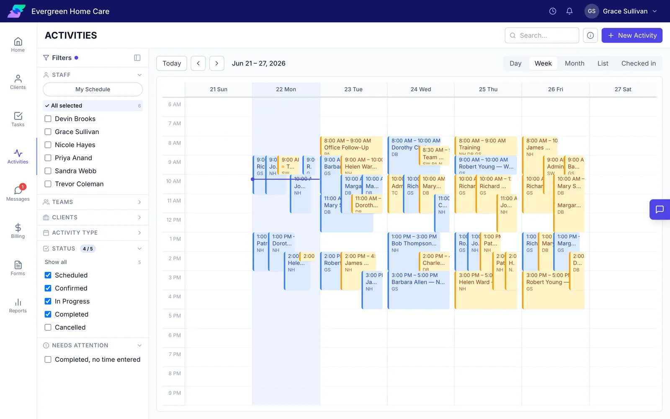This screenshot has width=670, height=419.
Task: Go to next week
Action: point(216,63)
